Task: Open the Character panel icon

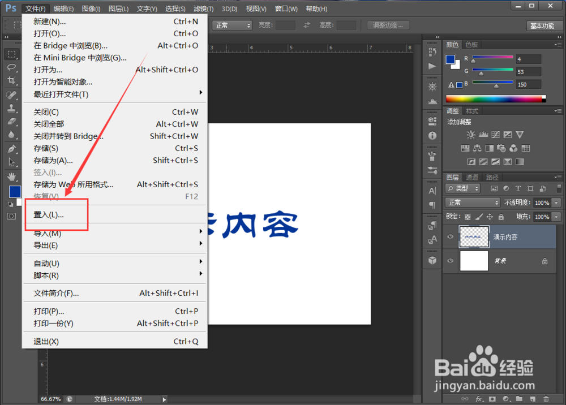Action: (x=432, y=191)
